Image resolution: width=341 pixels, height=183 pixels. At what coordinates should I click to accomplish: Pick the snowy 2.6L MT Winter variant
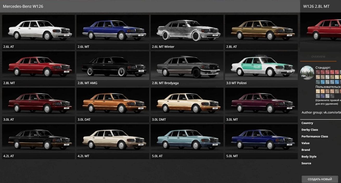point(187,30)
